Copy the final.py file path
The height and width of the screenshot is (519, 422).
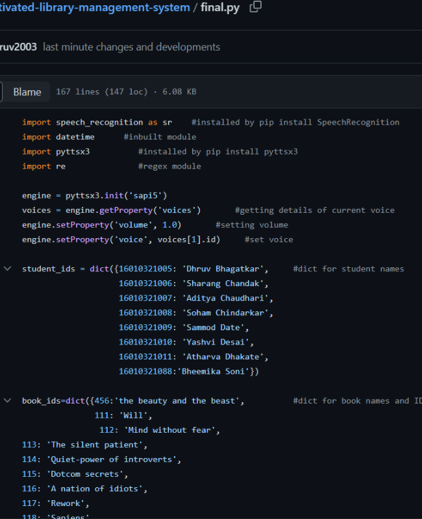tap(255, 6)
